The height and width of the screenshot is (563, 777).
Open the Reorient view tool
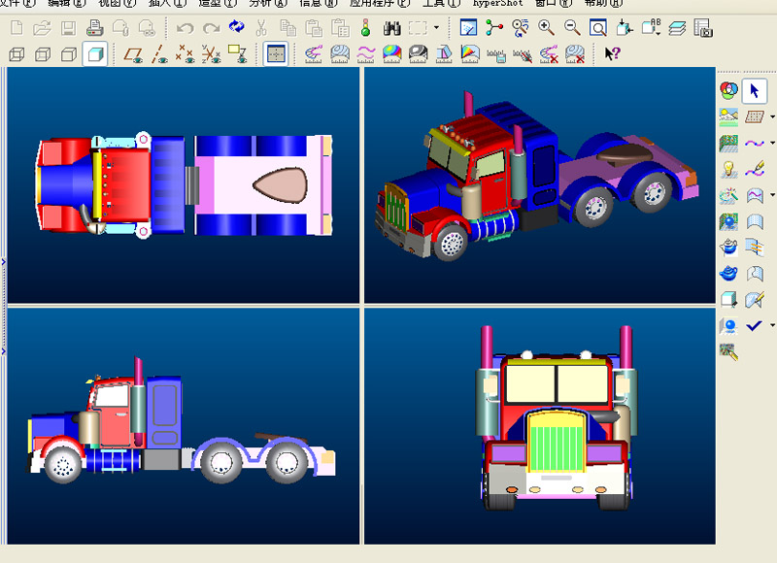[x=625, y=28]
